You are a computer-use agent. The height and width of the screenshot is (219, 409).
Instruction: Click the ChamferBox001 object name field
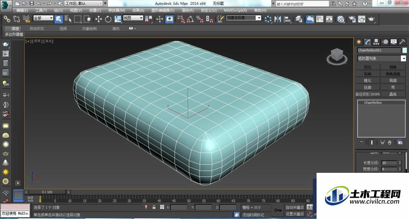(379, 50)
